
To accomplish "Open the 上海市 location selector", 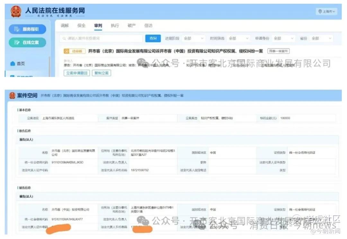I will pyautogui.click(x=327, y=12).
